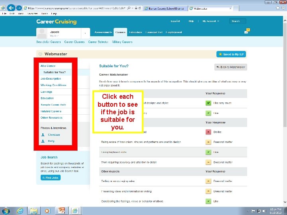Click the Career Cruising logo
Image resolution: width=287 pixels, height=215 pixels.
click(56, 21)
